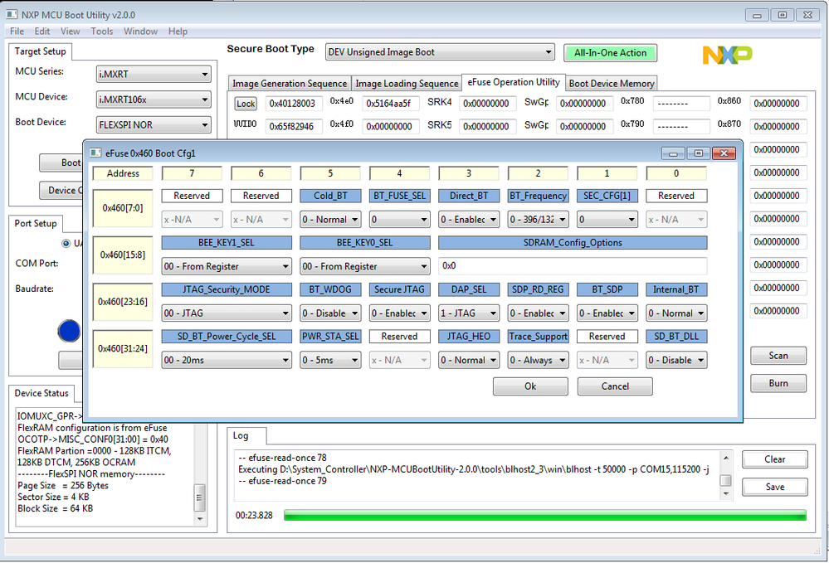Open the MCU Device dropdown
Image resolution: width=829 pixels, height=563 pixels.
154,99
